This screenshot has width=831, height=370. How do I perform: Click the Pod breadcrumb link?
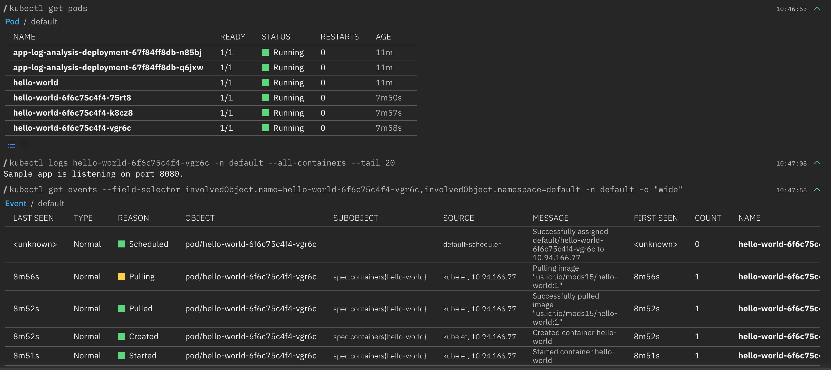tap(12, 21)
